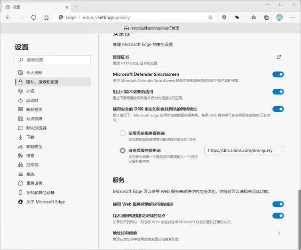Image resolution: width=301 pixels, height=250 pixels.
Task: Select 使用当前服务提供商 radio button
Action: [122, 133]
